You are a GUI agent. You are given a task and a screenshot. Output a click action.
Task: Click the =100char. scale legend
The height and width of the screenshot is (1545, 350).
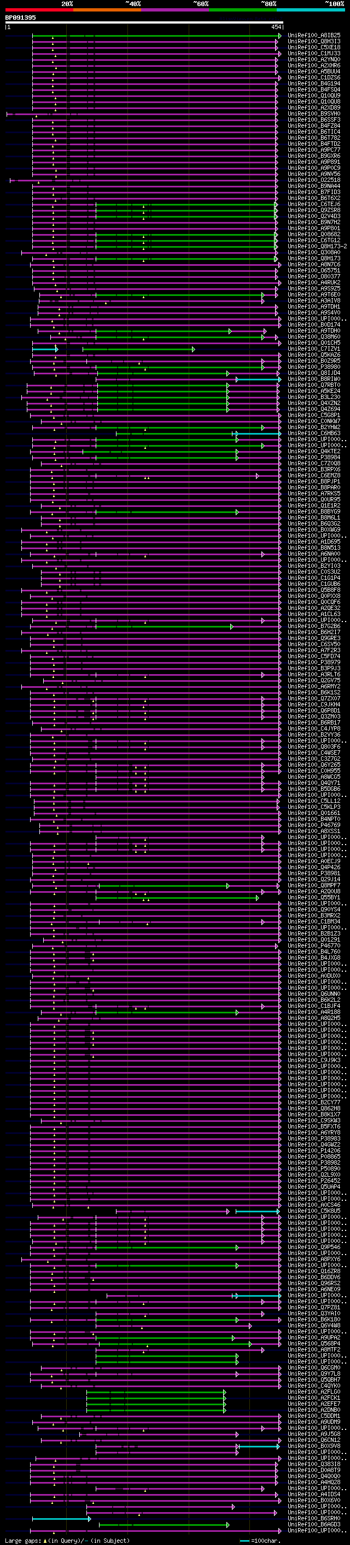pos(260,1541)
